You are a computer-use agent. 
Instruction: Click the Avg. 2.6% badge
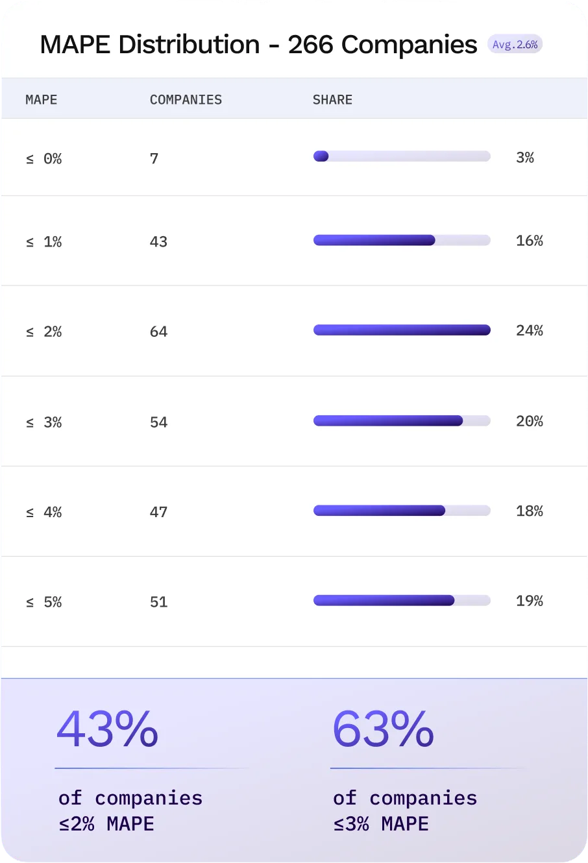515,44
